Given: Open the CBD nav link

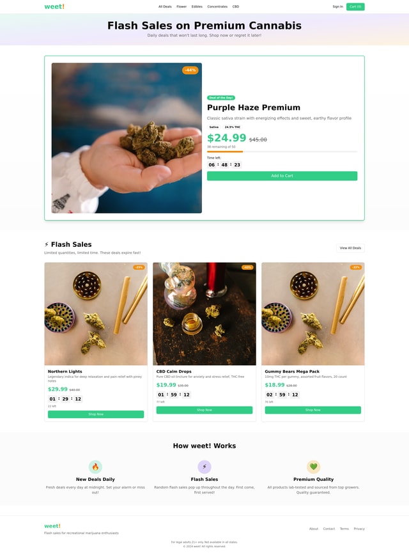Looking at the screenshot, I should point(236,6).
